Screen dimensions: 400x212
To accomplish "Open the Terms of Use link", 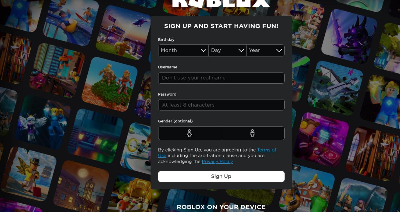I will (x=217, y=153).
